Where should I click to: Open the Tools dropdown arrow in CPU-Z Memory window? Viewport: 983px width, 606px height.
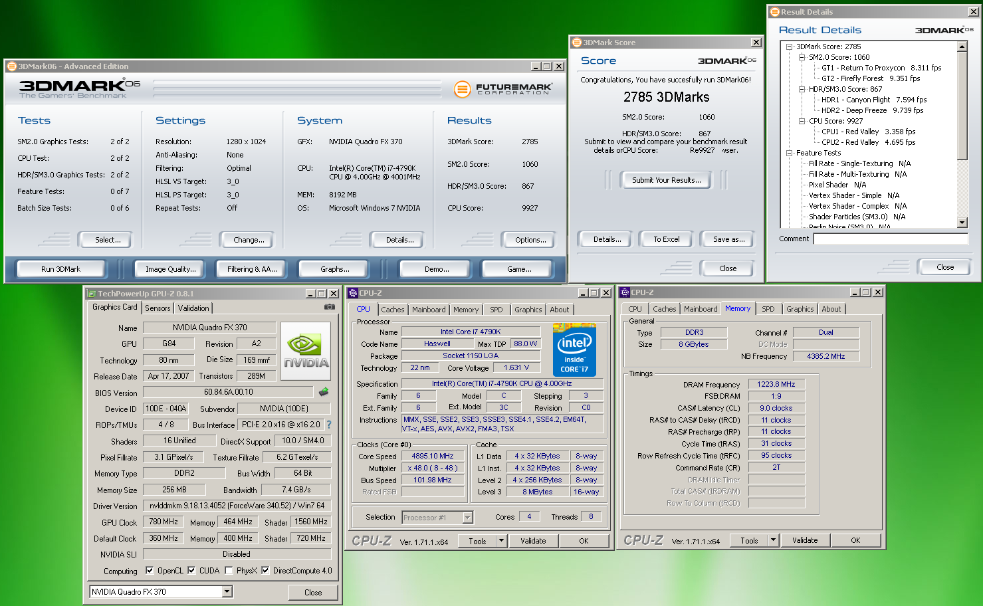click(x=774, y=540)
